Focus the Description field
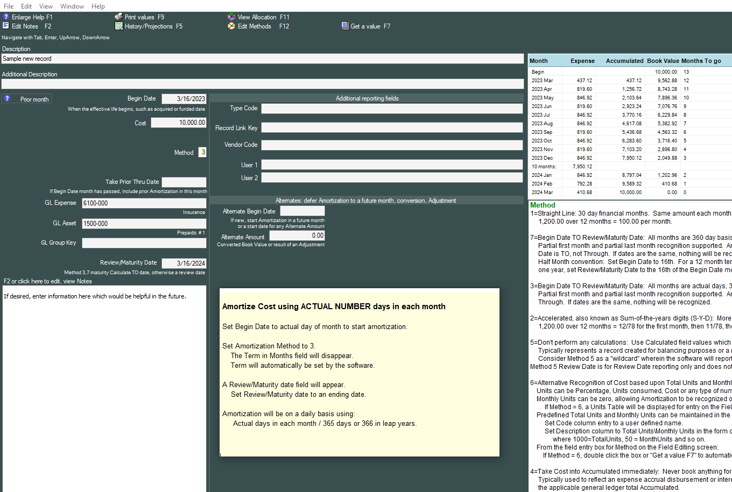The height and width of the screenshot is (492, 732). click(x=263, y=59)
